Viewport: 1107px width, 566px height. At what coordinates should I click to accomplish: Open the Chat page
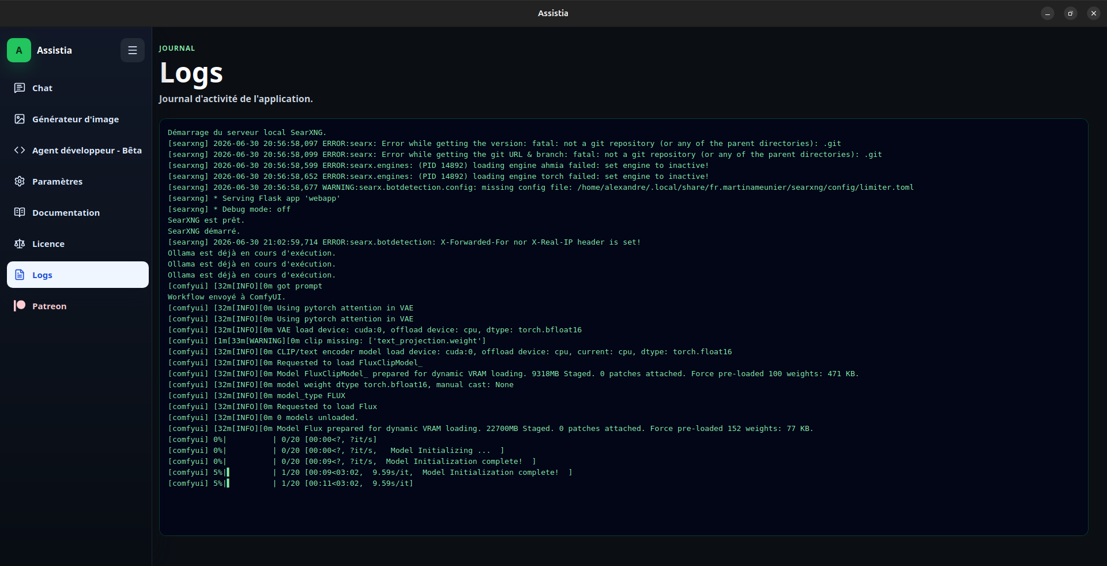78,88
